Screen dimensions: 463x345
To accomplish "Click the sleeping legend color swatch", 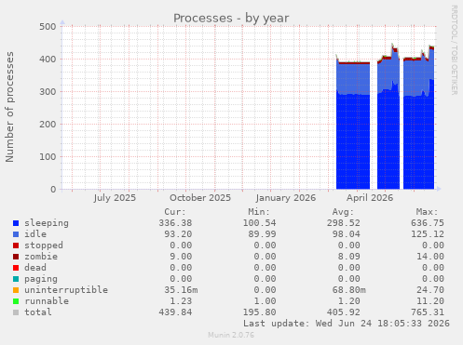I will [x=16, y=223].
